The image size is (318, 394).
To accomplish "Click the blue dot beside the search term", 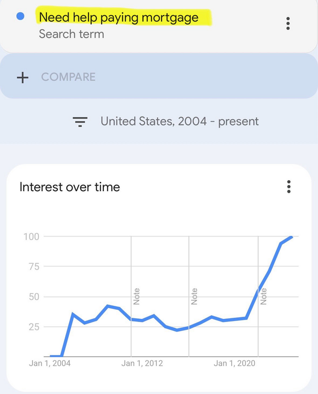I will click(21, 16).
